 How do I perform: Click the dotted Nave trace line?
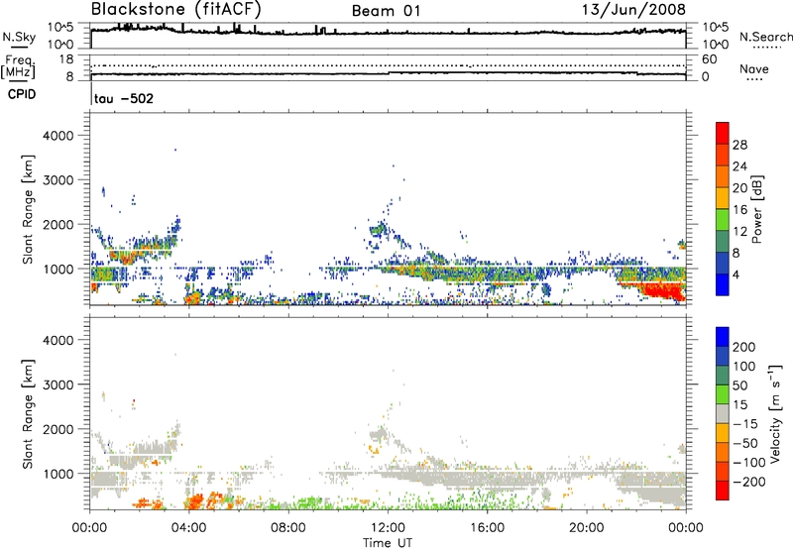coord(389,65)
